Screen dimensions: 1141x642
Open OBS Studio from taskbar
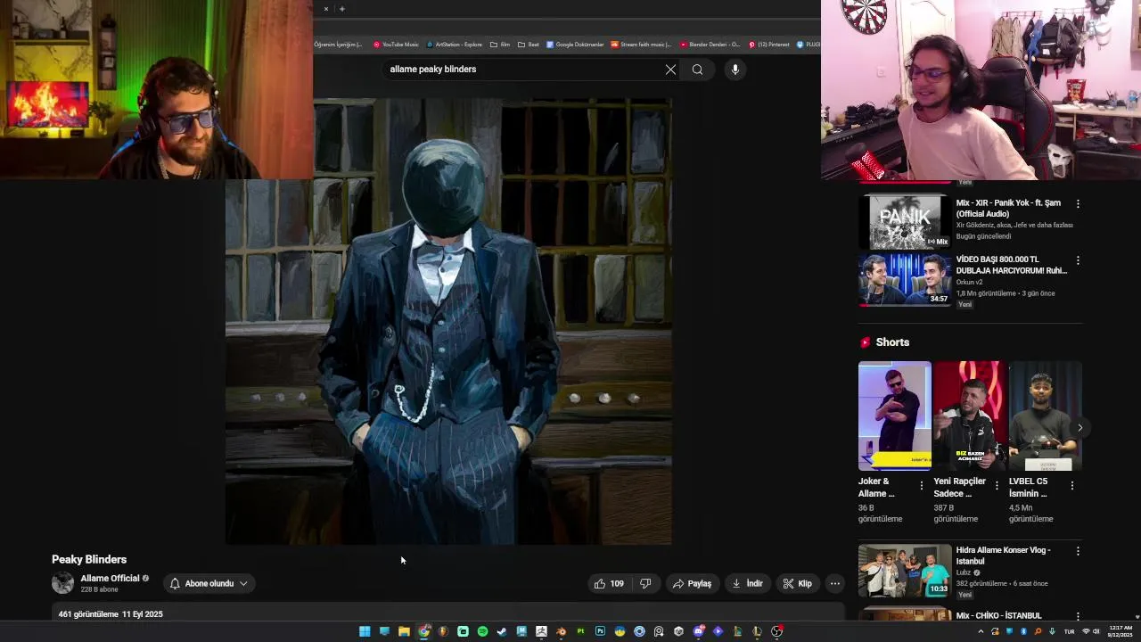776,631
